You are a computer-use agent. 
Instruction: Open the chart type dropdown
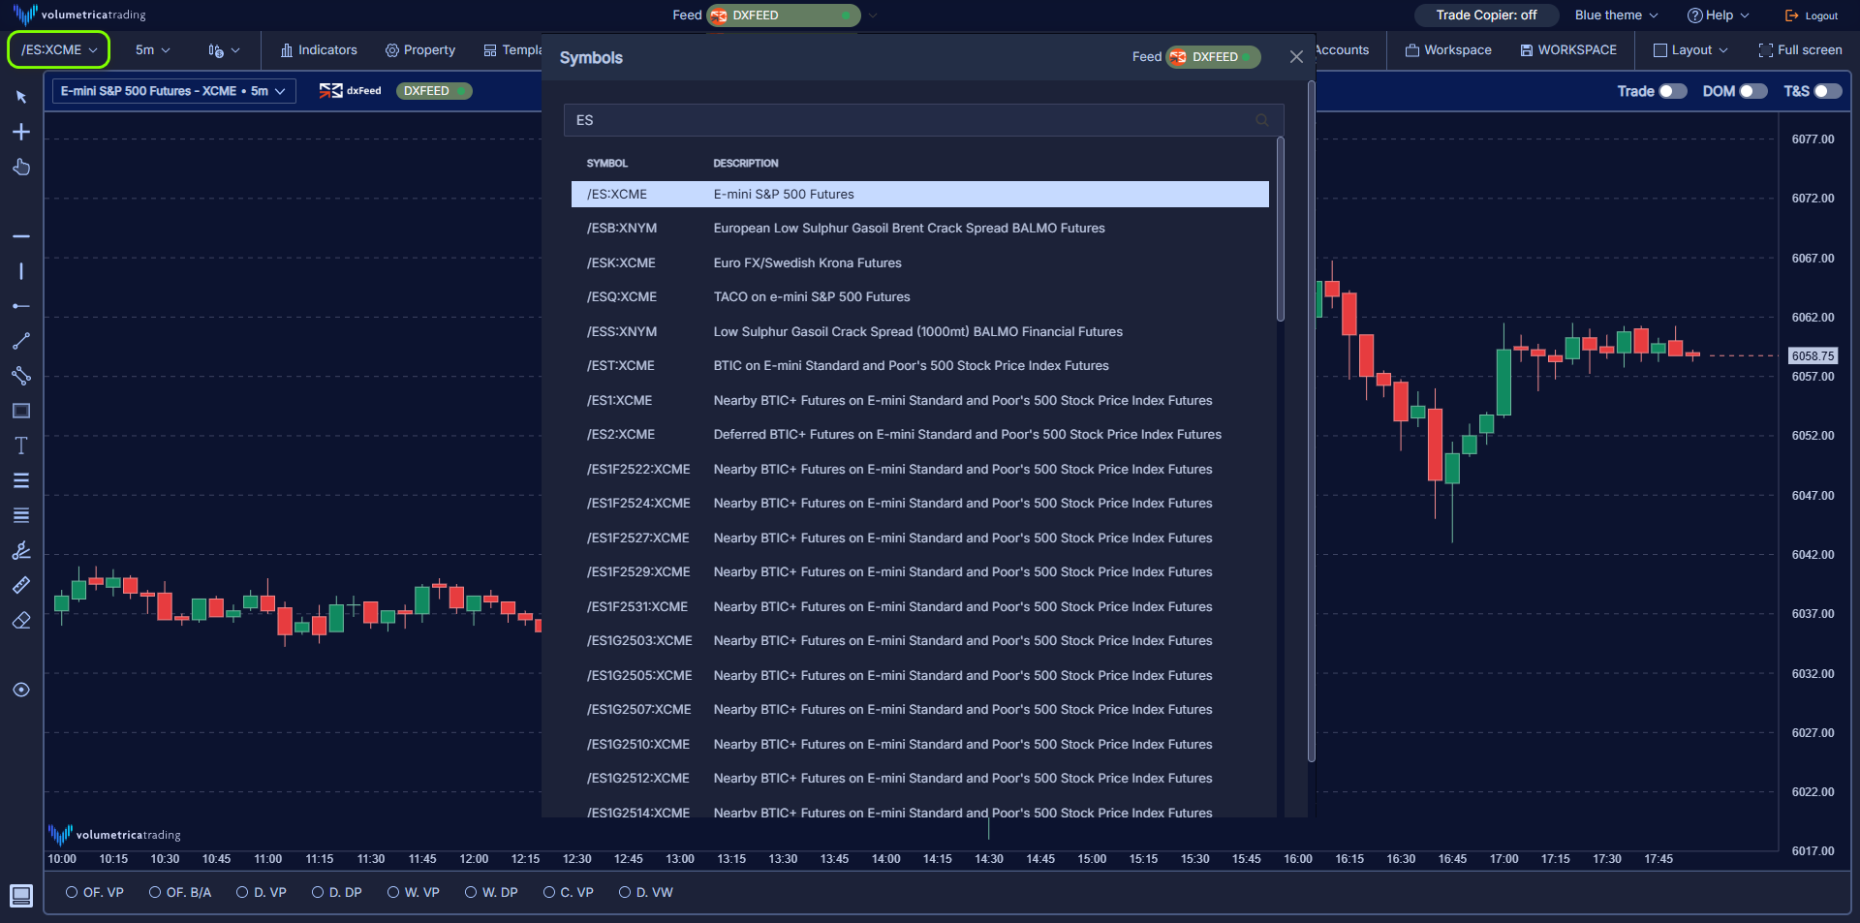click(224, 50)
